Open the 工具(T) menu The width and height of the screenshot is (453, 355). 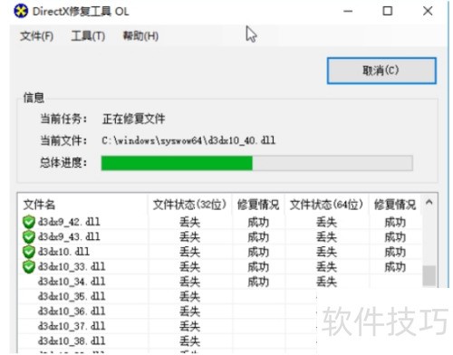tap(88, 36)
